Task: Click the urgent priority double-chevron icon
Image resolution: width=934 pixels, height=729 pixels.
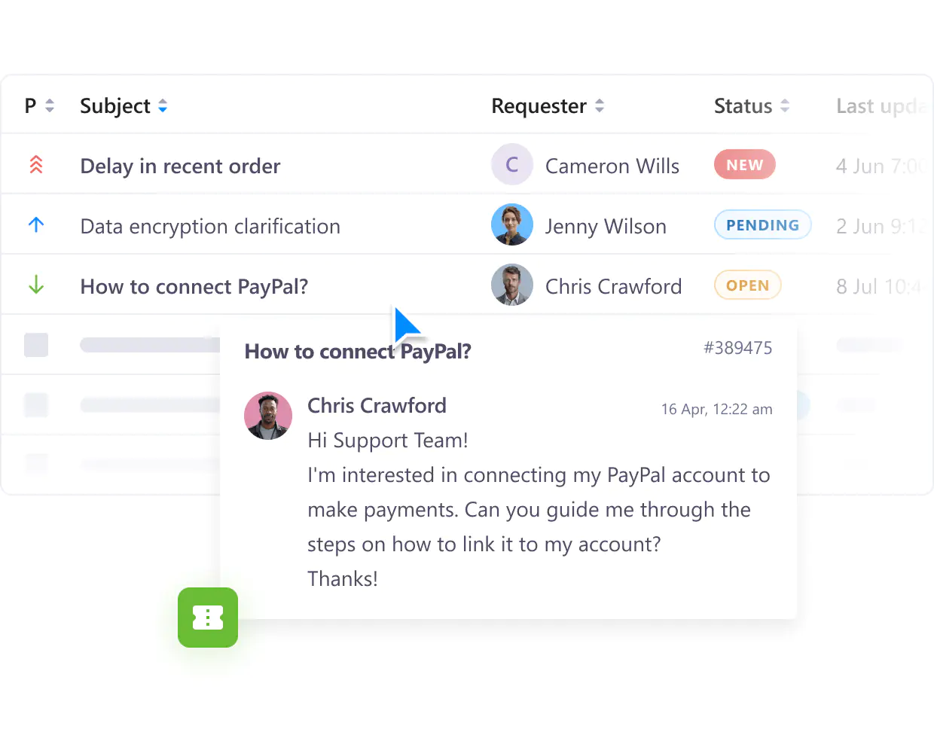Action: pyautogui.click(x=36, y=164)
